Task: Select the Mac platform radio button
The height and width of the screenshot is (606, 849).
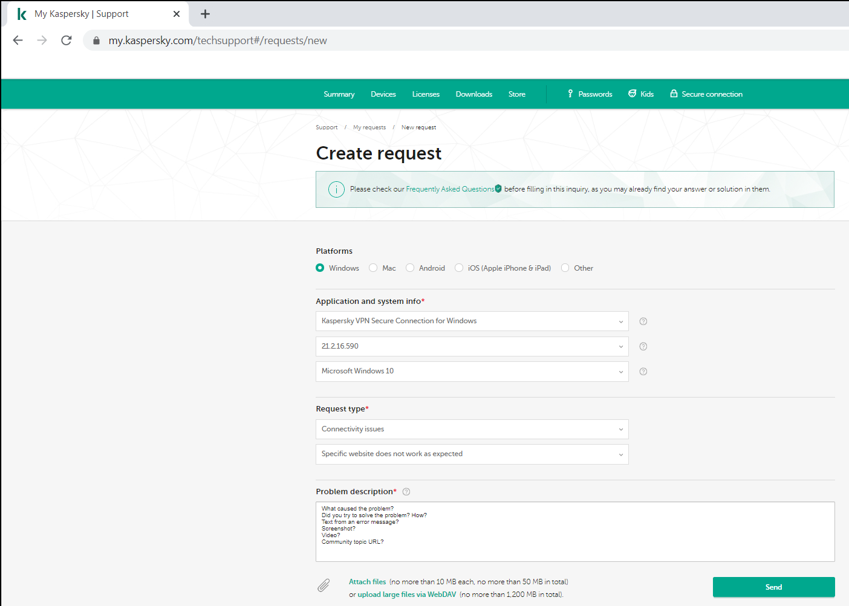Action: click(373, 268)
